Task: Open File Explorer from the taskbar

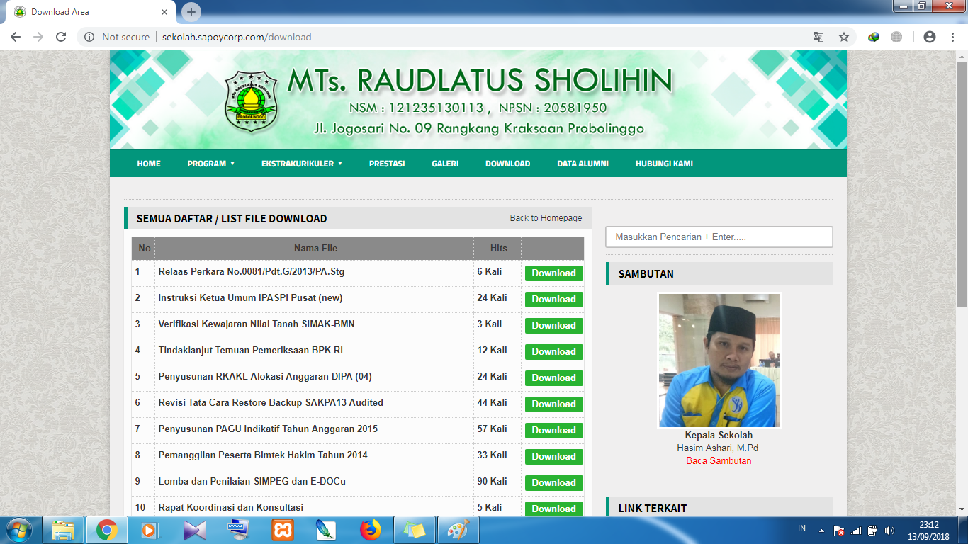Action: [63, 530]
